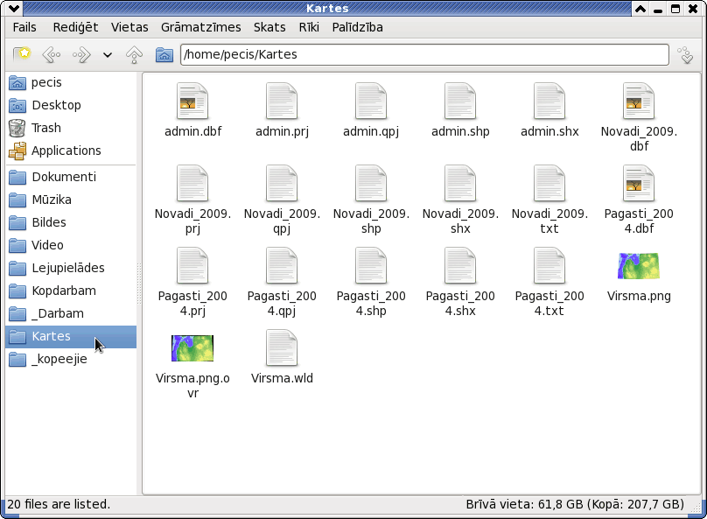Select the Virsma.wld file icon
Viewport: 707px width, 519px height.
point(282,348)
